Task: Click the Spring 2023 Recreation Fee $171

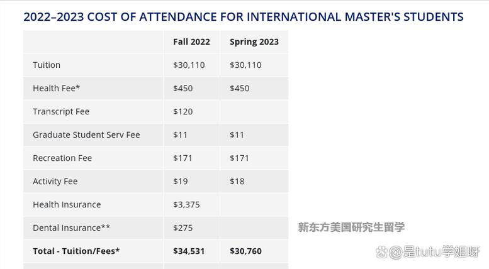Action: 239,158
